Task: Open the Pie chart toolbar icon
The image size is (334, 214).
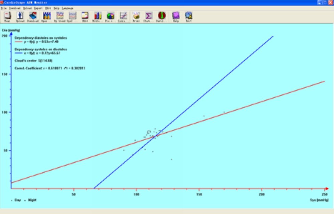Action: (110, 17)
